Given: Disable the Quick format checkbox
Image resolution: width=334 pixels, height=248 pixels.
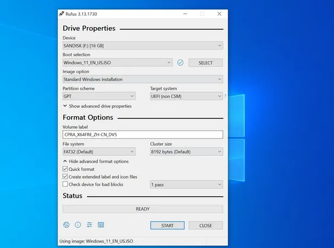Looking at the screenshot, I should click(x=65, y=169).
